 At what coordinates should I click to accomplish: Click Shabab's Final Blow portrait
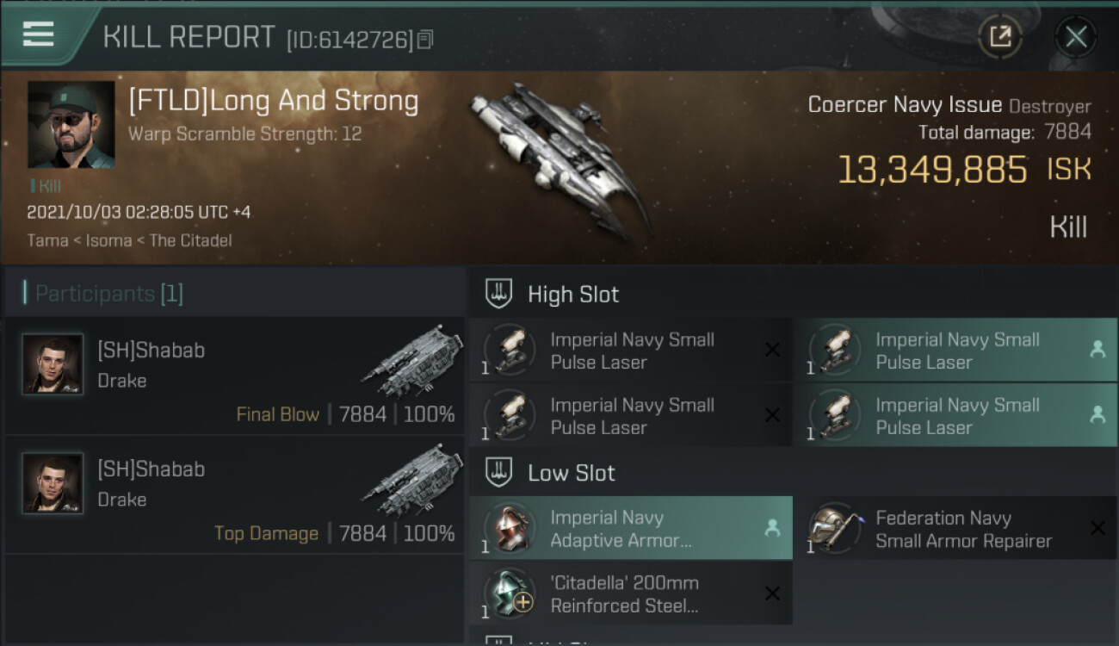[x=53, y=364]
